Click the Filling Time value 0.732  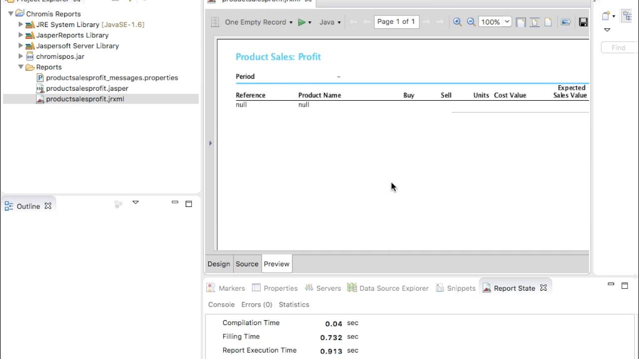point(331,338)
